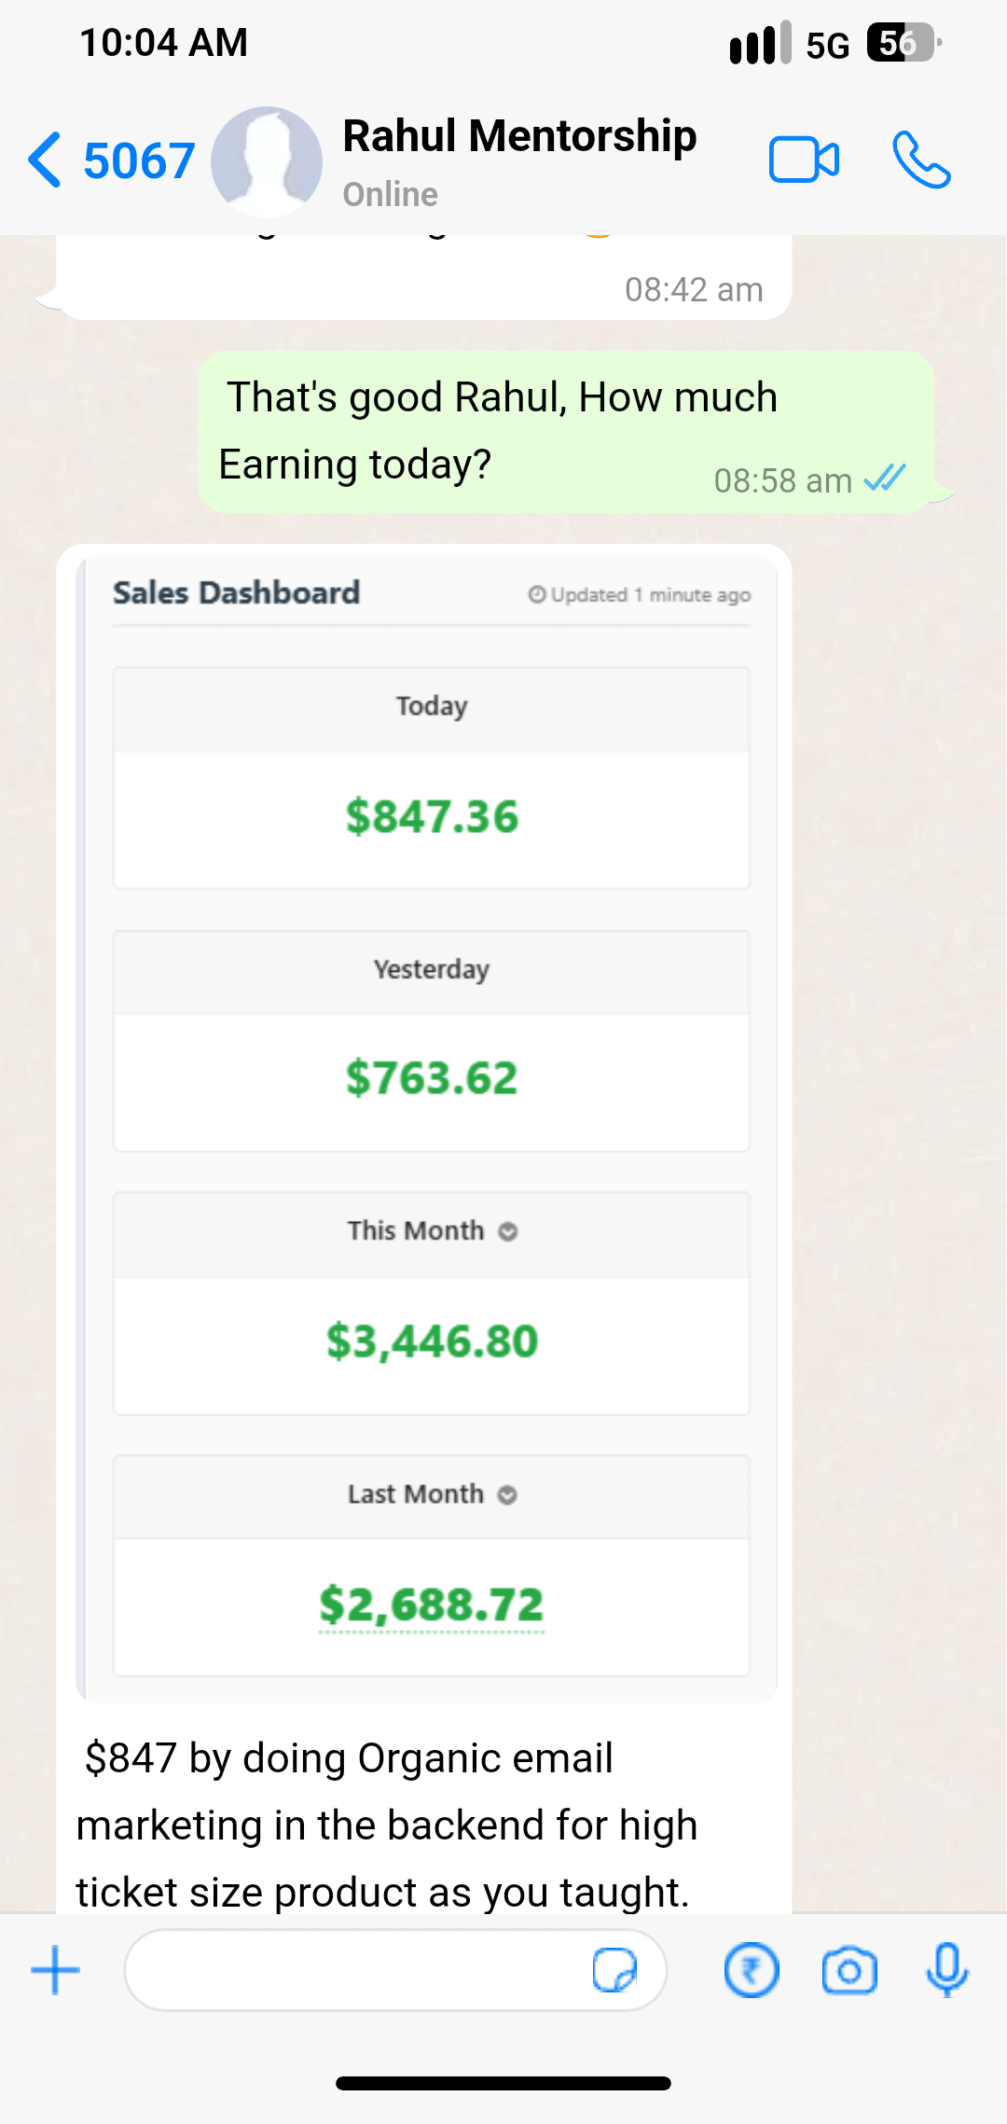Open the attachment plus menu

point(56,1971)
